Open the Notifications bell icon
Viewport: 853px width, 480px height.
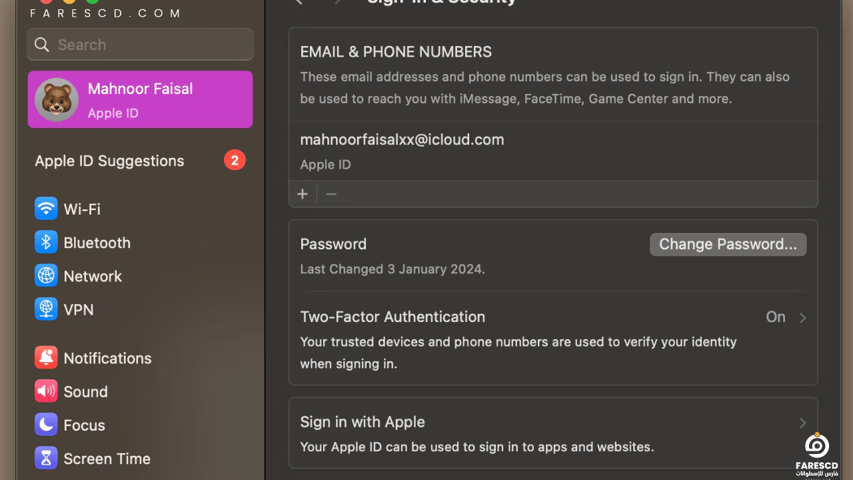point(46,358)
